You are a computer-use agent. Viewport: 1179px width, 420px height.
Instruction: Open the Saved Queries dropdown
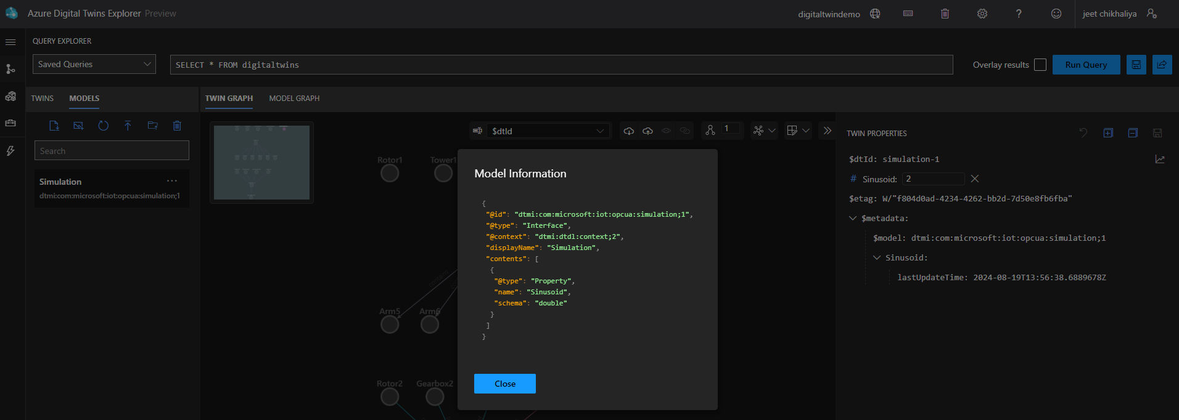coord(94,64)
